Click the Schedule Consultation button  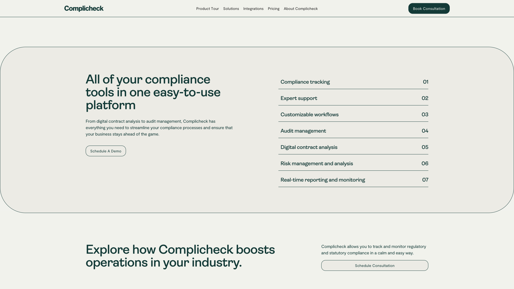coord(375,265)
